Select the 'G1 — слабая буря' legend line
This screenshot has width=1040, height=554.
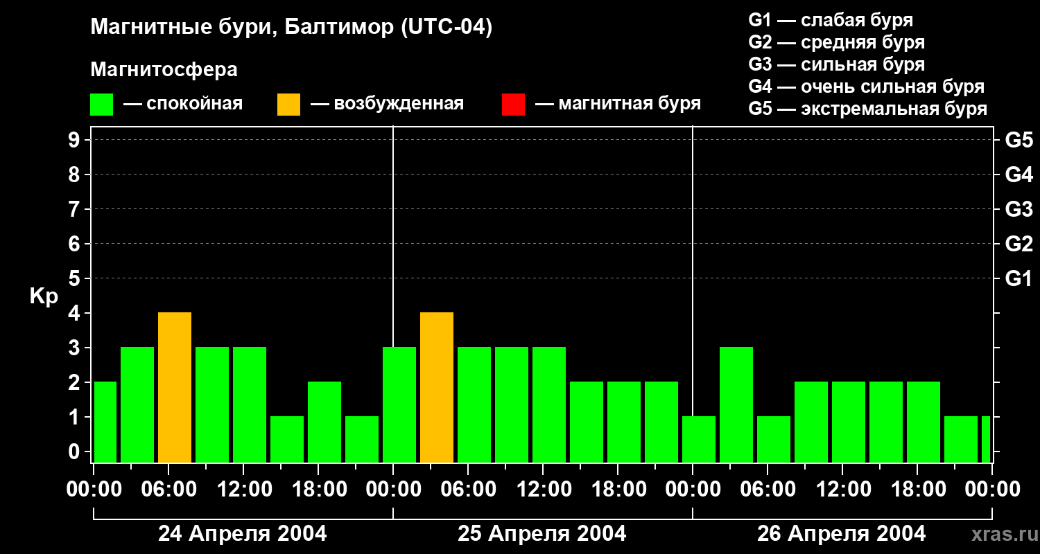tap(831, 20)
